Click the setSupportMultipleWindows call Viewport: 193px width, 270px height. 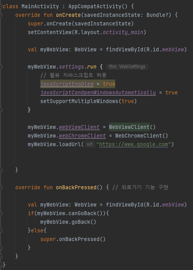(79, 101)
